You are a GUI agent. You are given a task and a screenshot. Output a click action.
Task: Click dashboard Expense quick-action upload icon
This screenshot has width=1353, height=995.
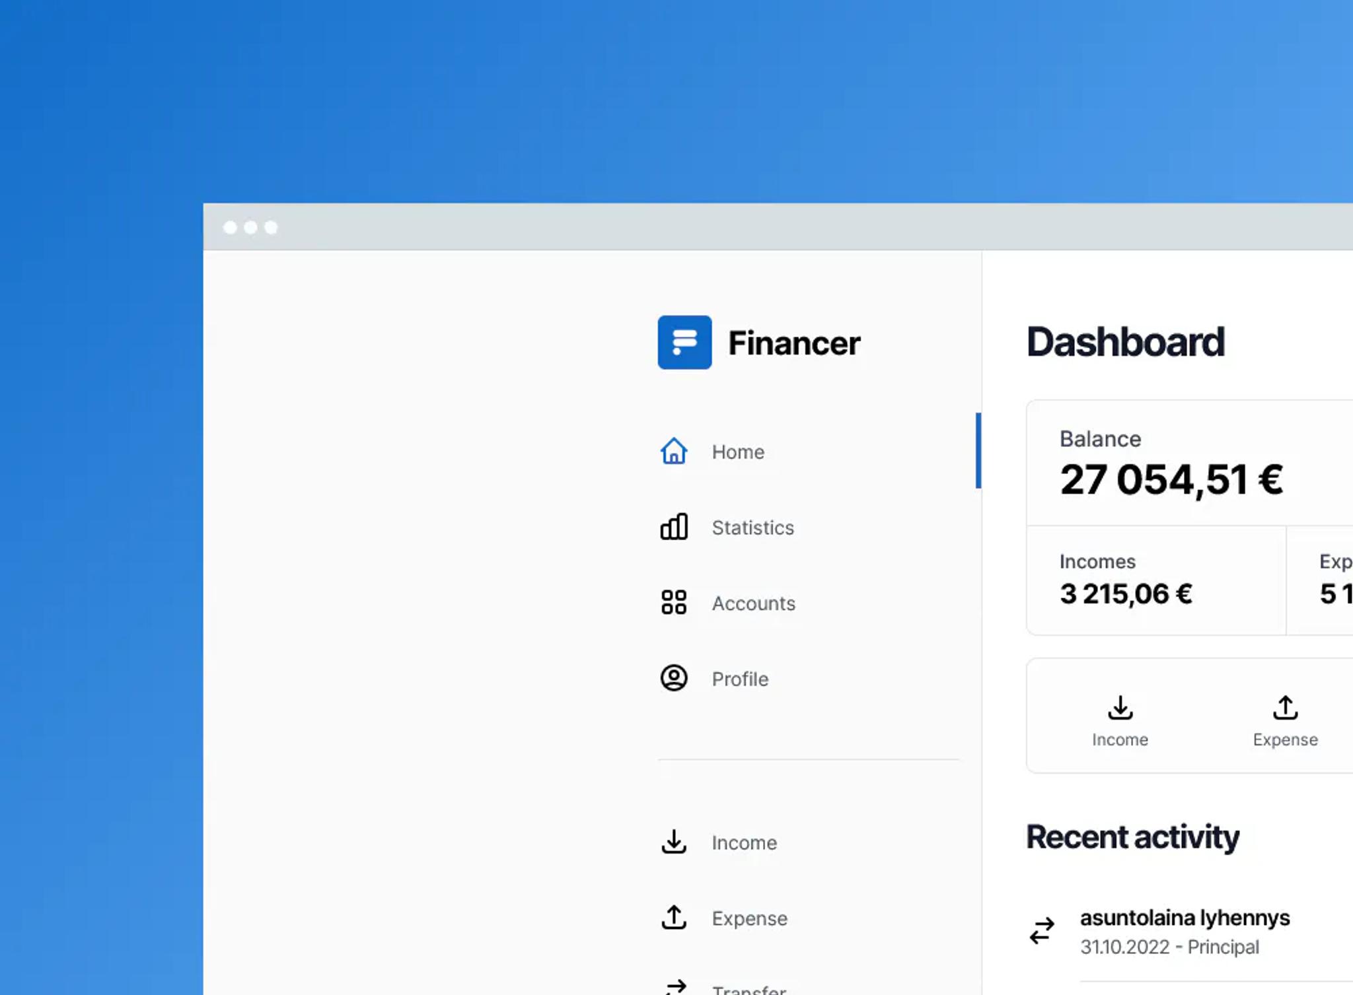coord(1285,708)
